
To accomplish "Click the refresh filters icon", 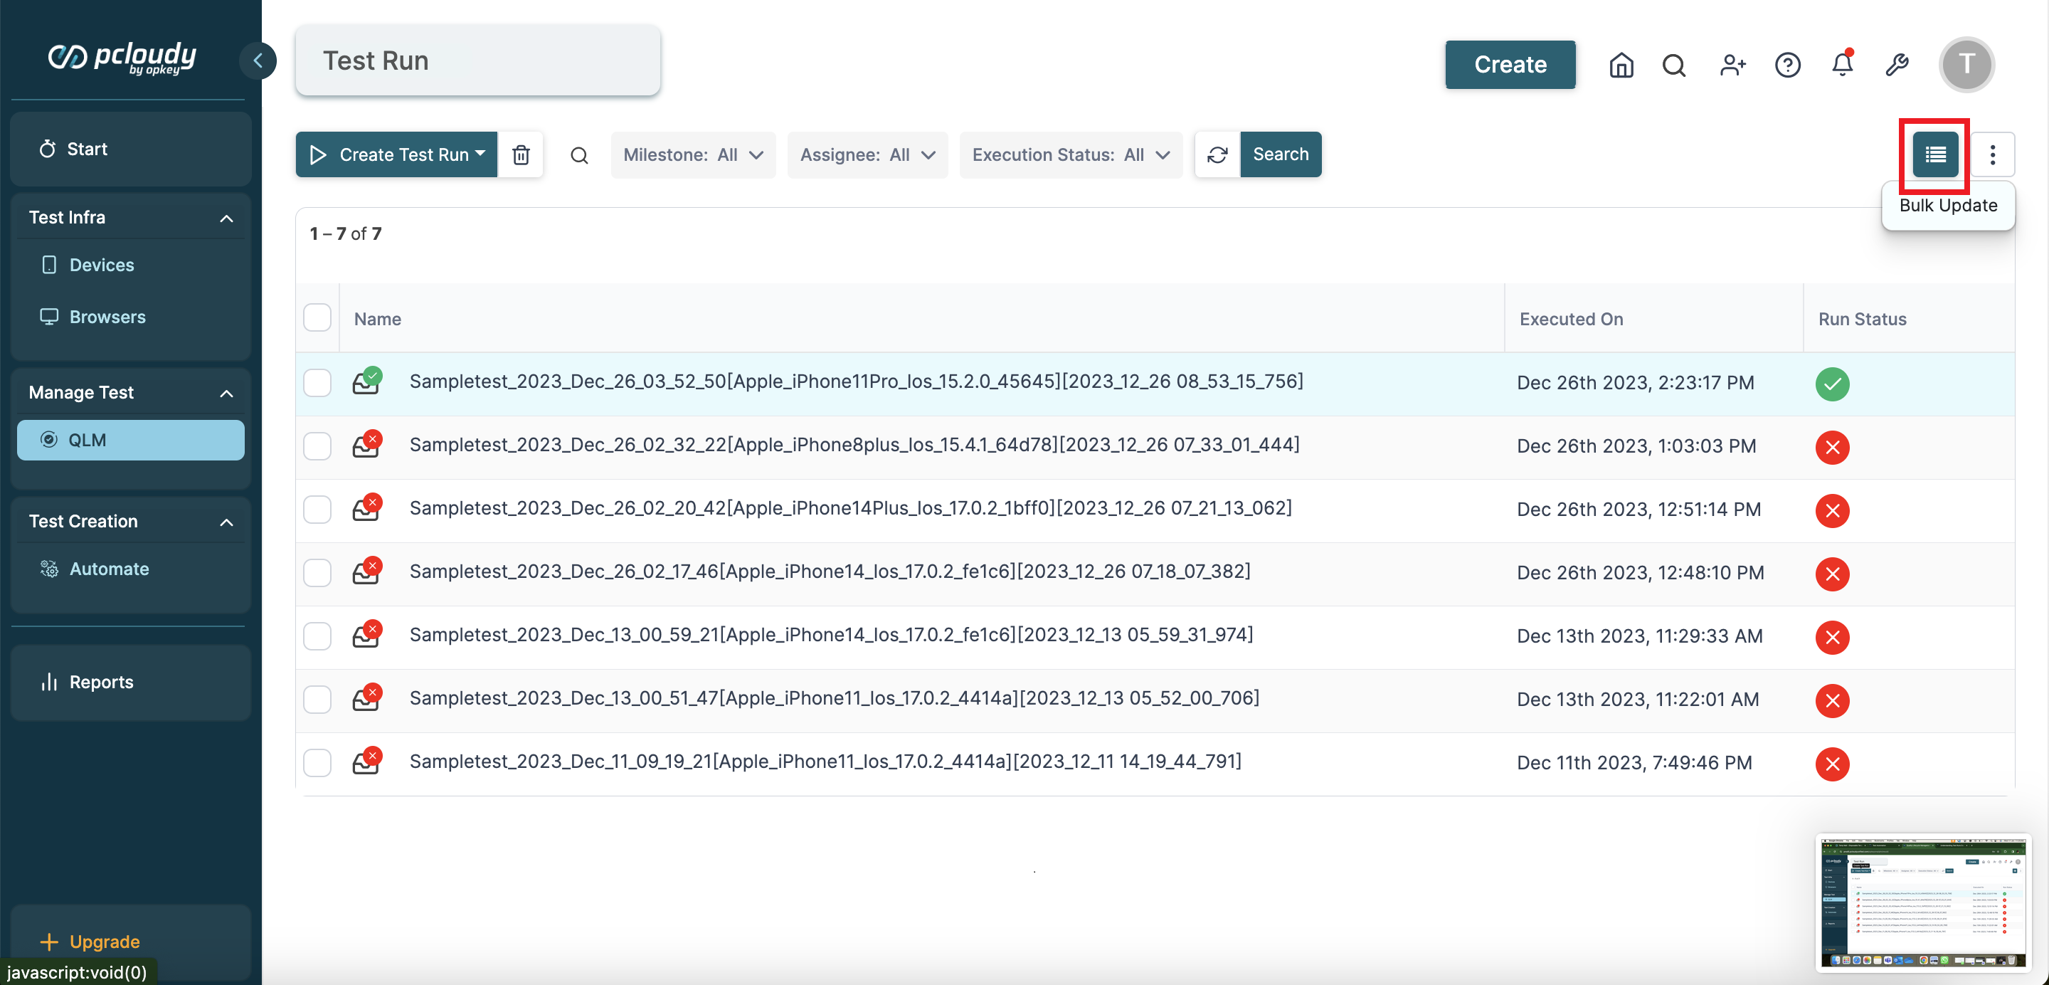I will [1217, 154].
